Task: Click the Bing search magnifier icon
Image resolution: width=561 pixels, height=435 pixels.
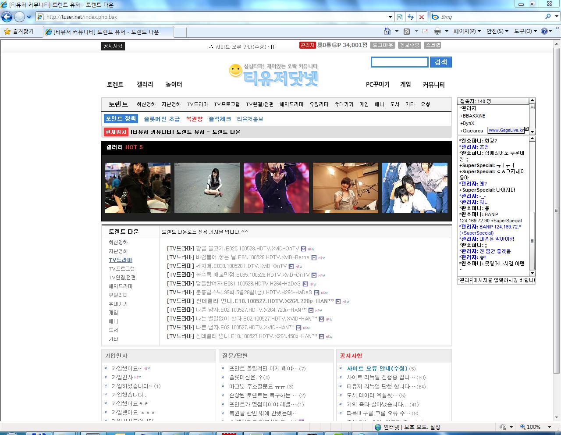Action: point(548,17)
